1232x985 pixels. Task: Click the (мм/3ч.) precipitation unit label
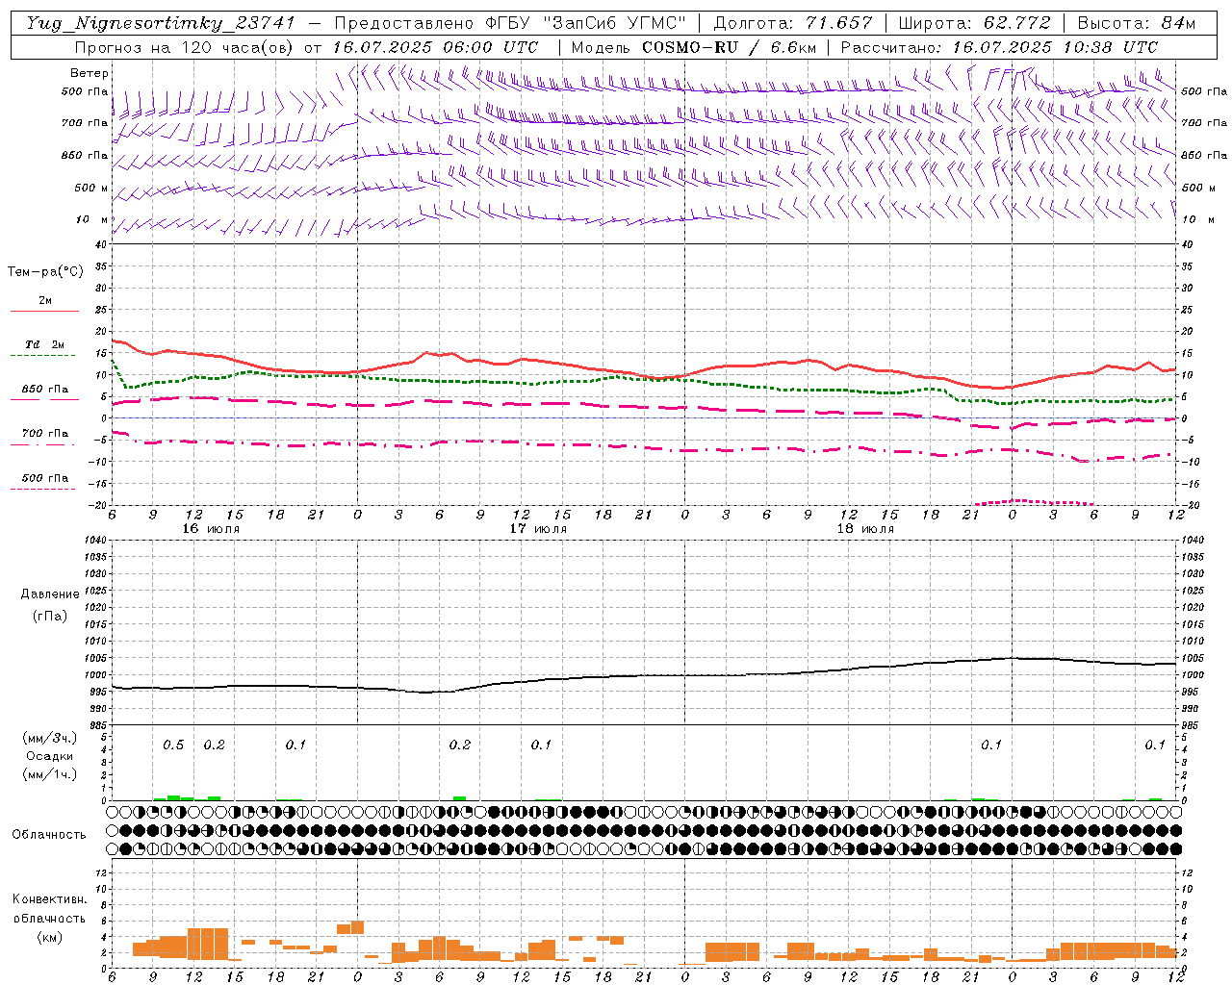[50, 738]
